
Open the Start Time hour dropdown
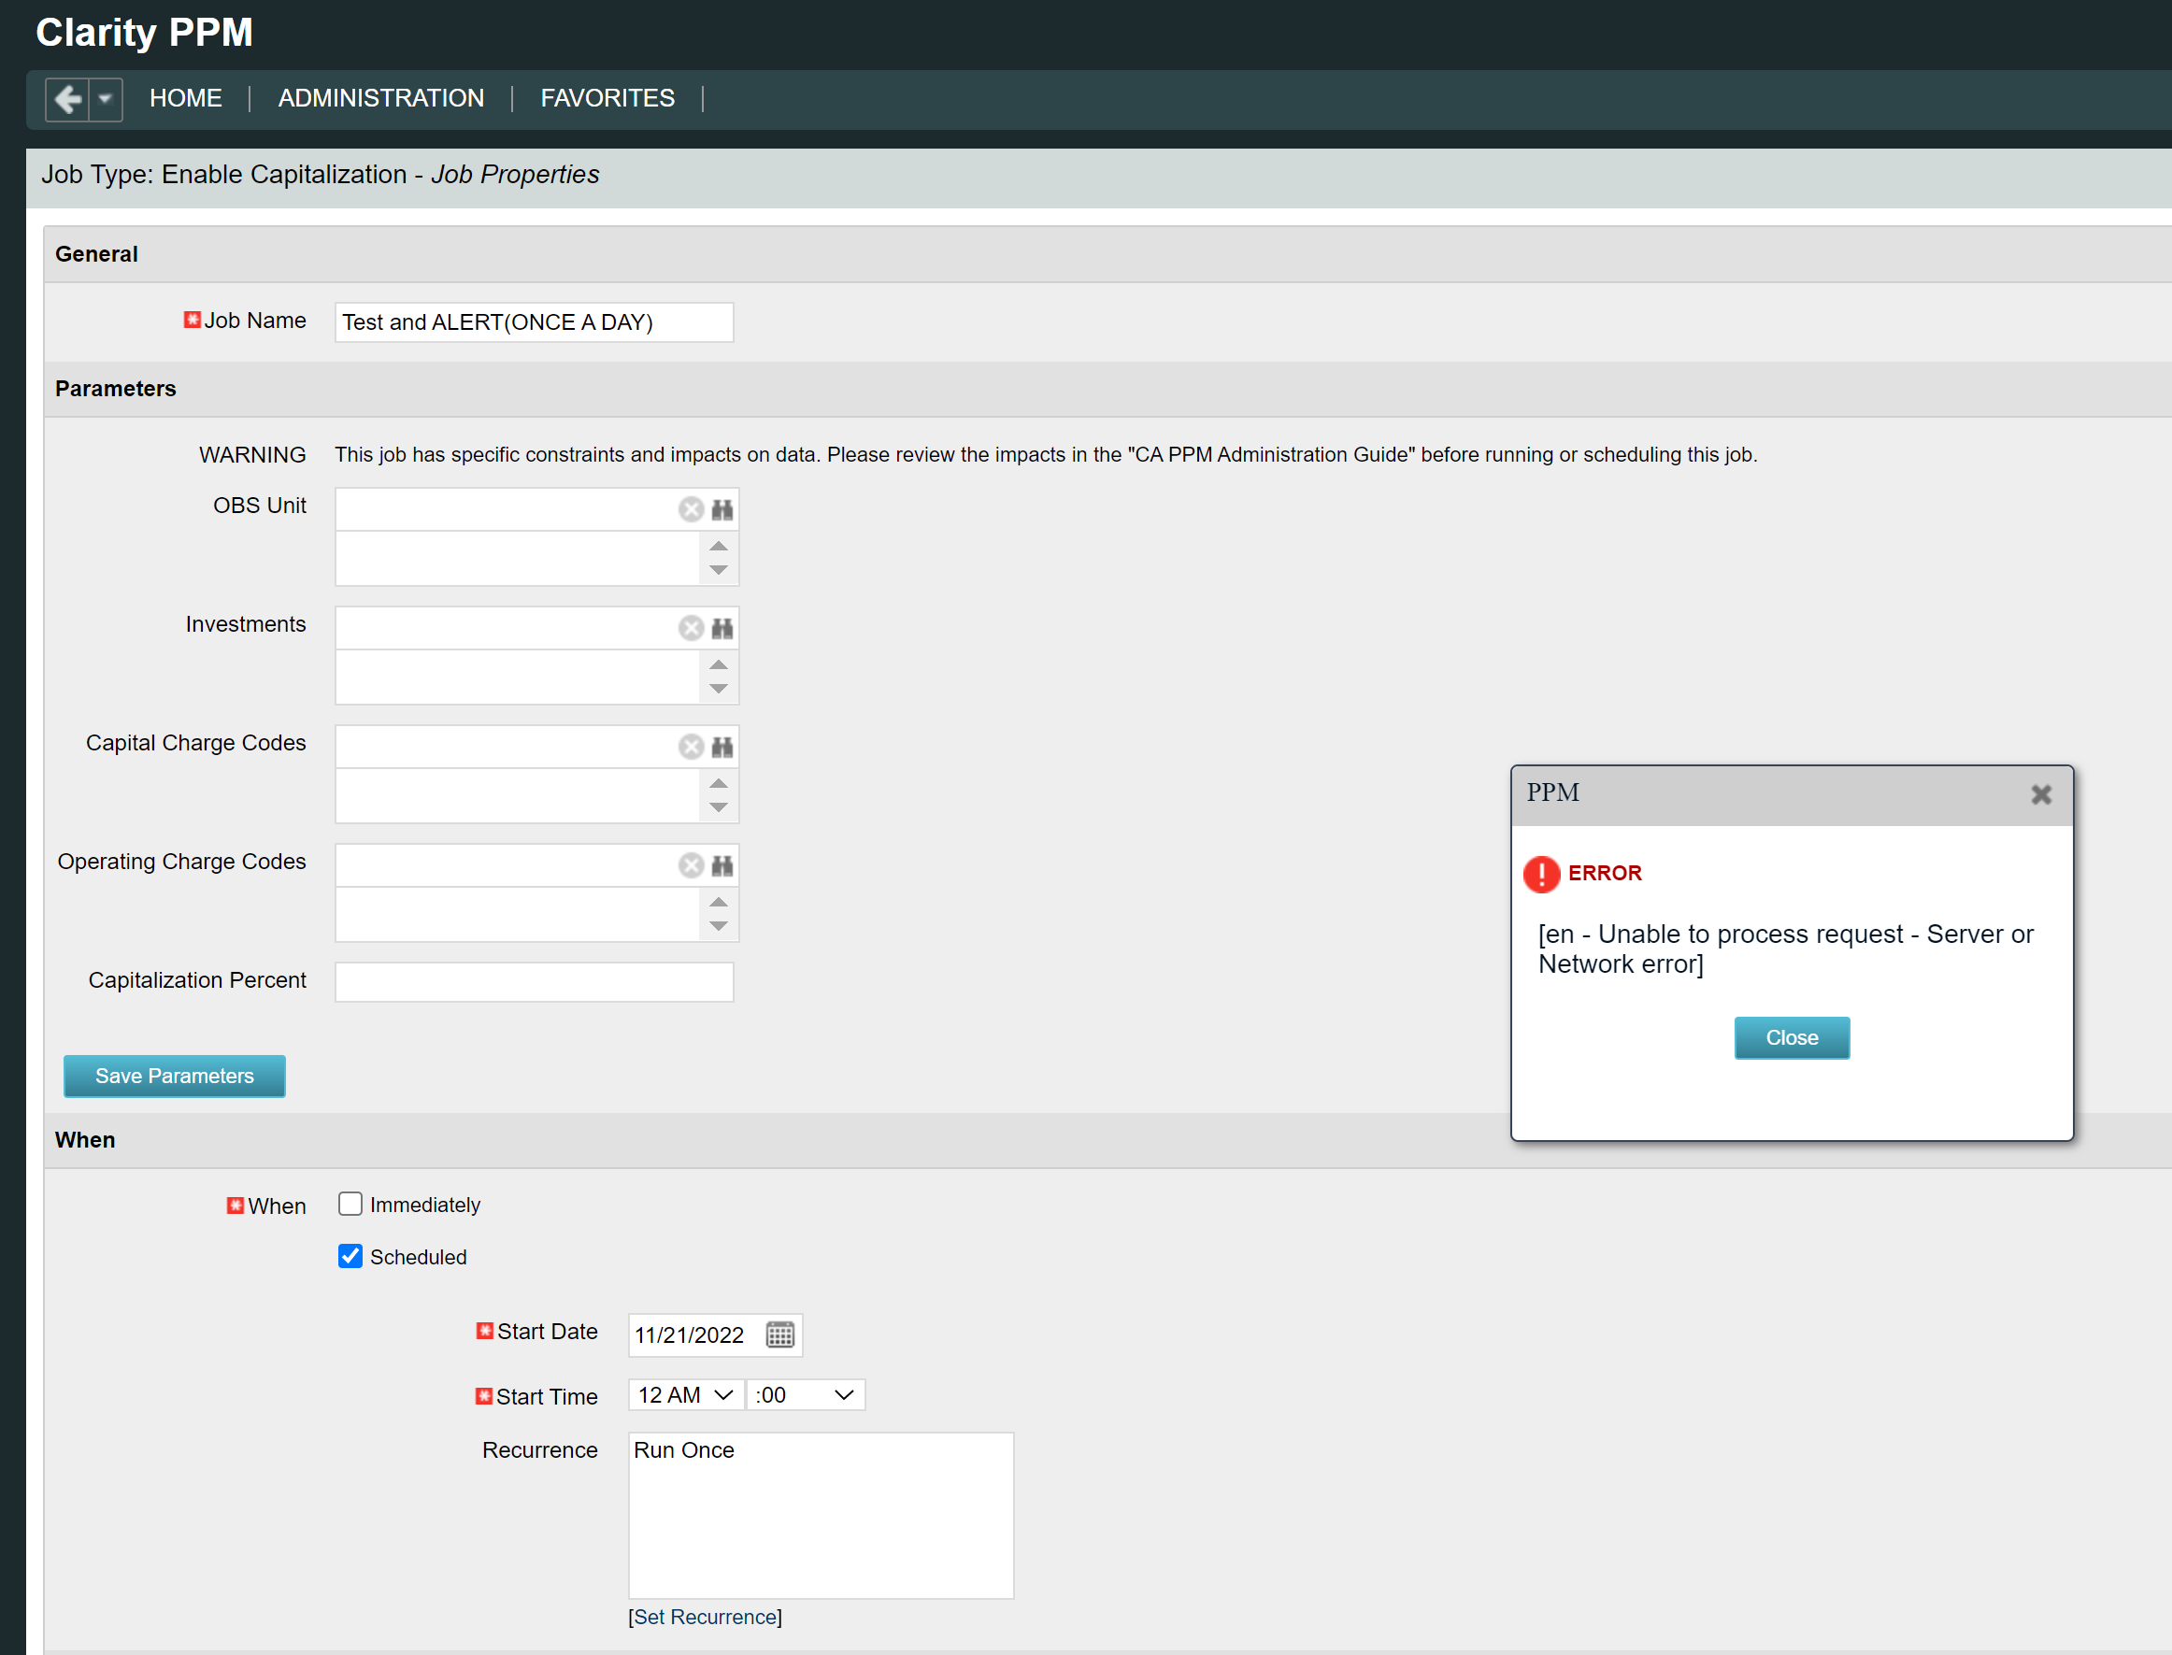[x=685, y=1395]
